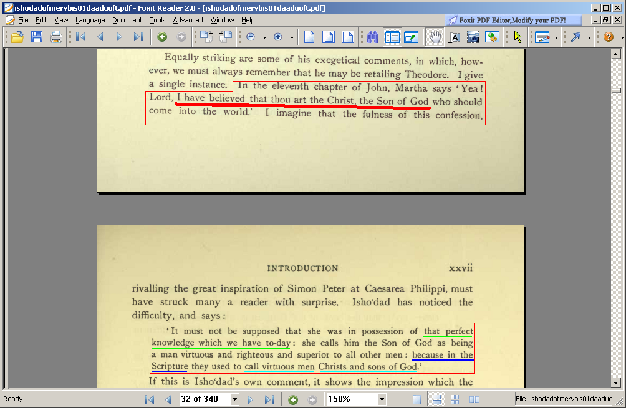Click the Save disk icon in toolbar
Image resolution: width=626 pixels, height=408 pixels.
(37, 37)
